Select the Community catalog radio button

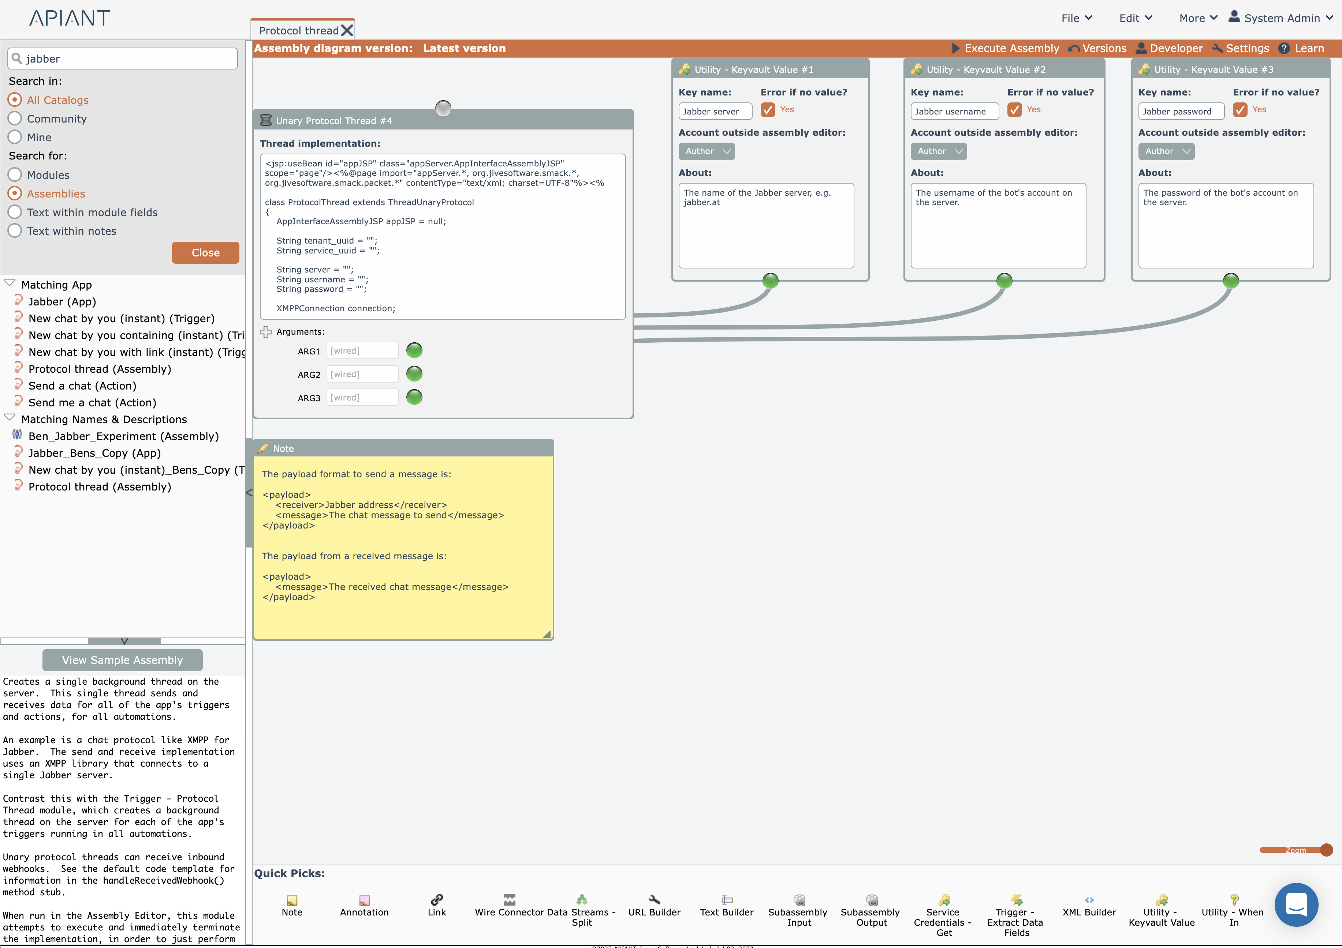[15, 118]
